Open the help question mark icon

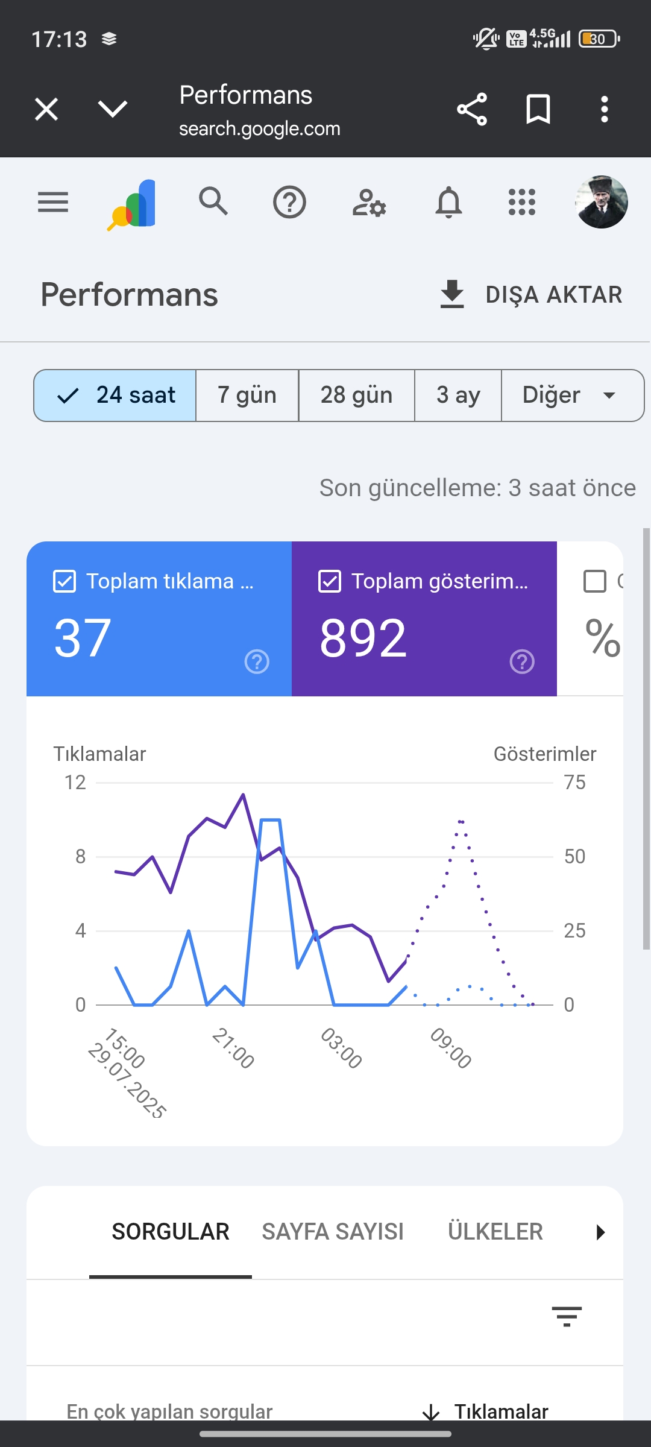[289, 202]
